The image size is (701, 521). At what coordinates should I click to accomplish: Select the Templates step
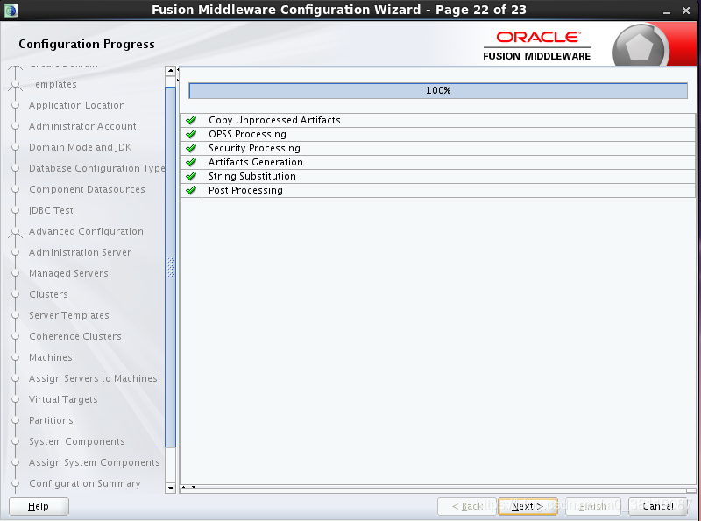coord(53,84)
